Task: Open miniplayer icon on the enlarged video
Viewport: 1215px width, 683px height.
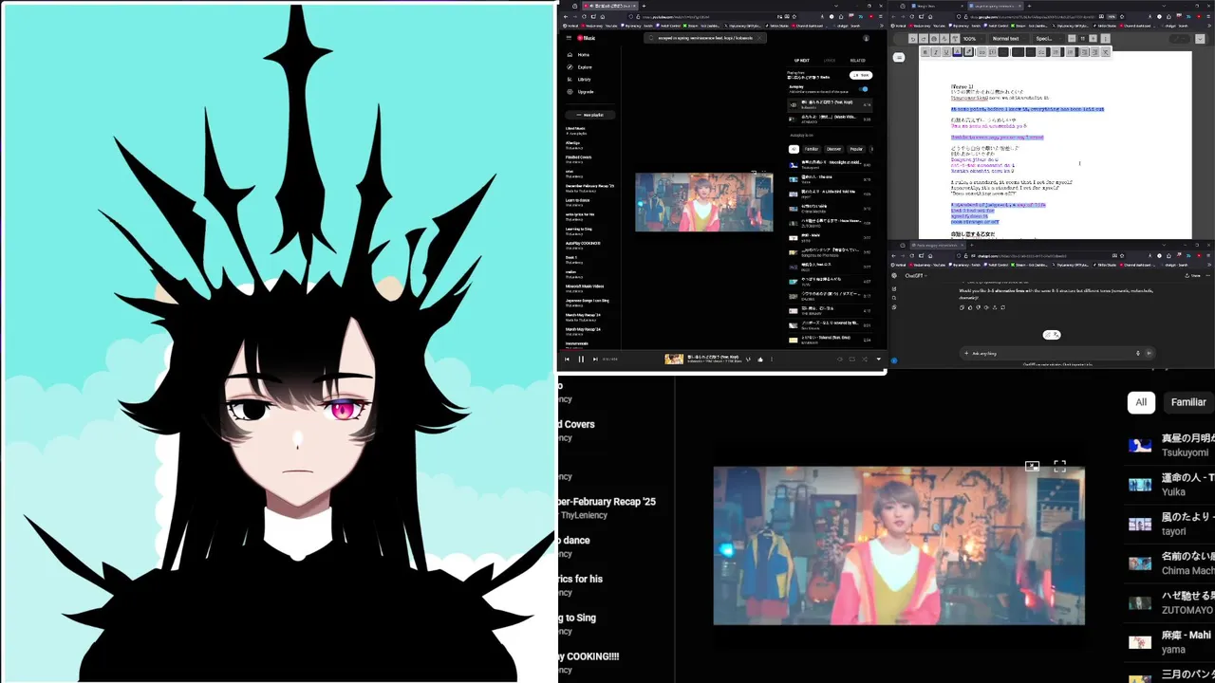Action: tap(1032, 466)
